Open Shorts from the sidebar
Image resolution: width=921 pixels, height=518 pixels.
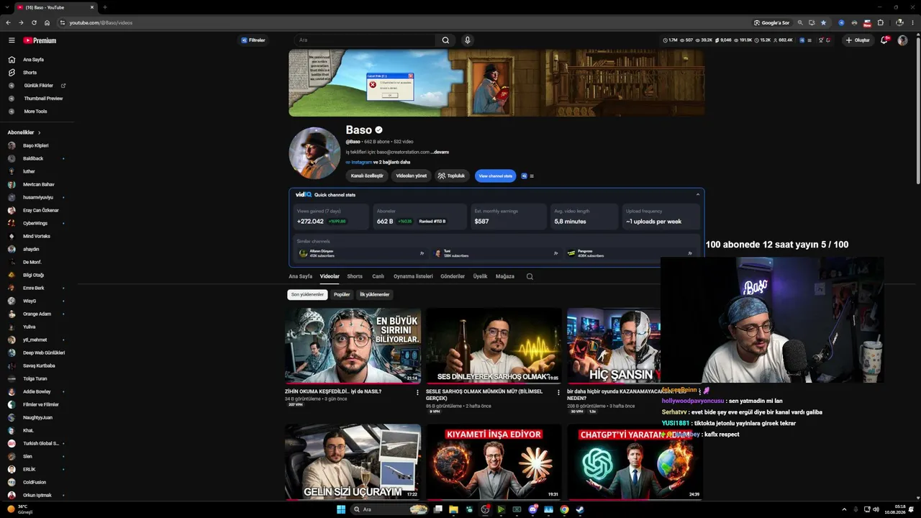pos(30,73)
